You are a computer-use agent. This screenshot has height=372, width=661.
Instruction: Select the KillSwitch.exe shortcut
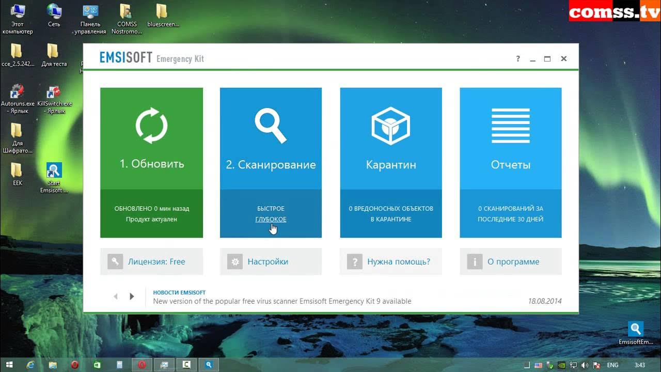tap(54, 99)
